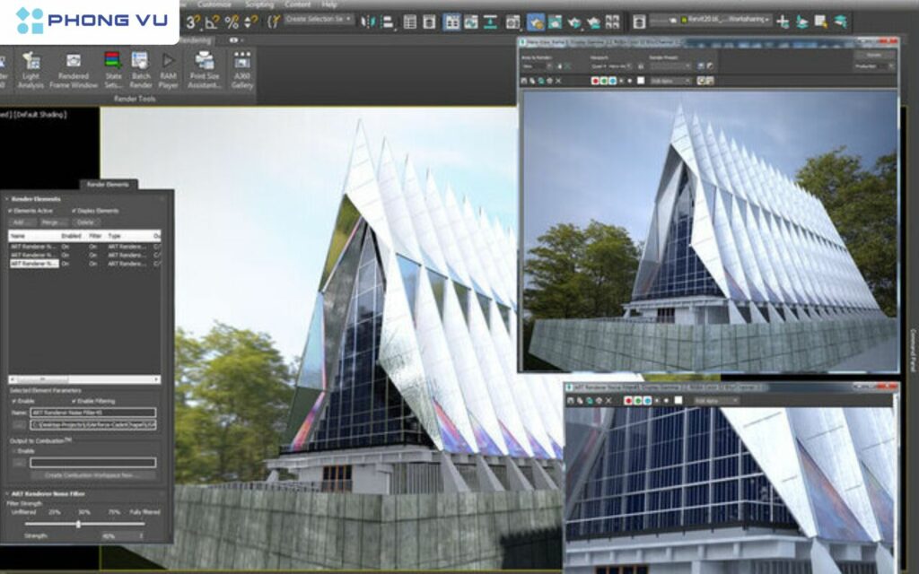Open the Customize menu

coord(214,4)
